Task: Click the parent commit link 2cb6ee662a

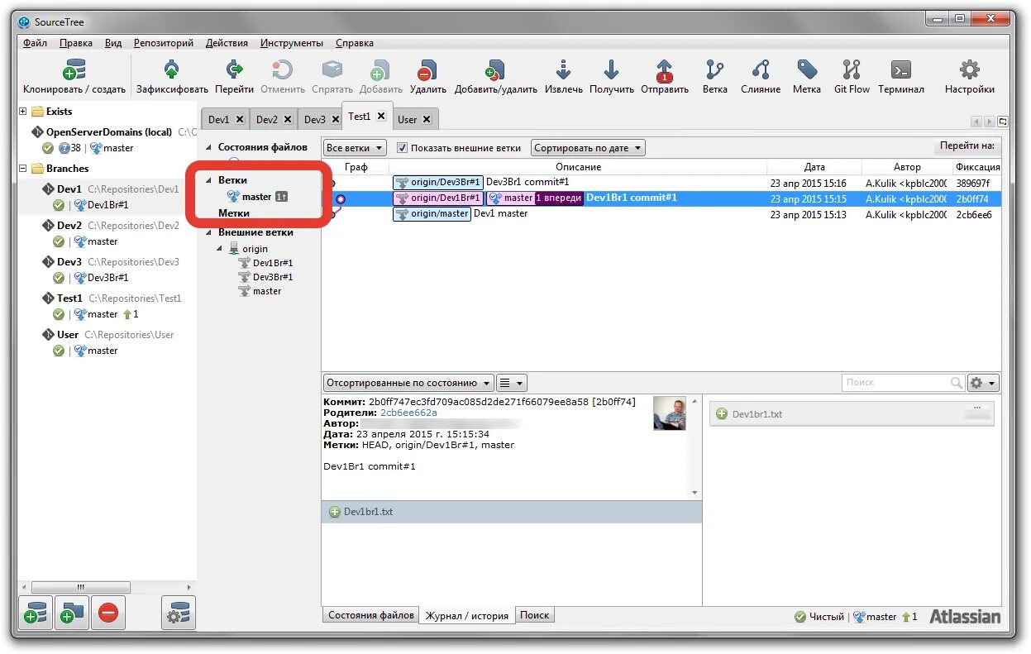Action: tap(408, 413)
